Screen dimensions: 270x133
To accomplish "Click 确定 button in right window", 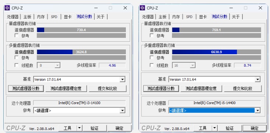I will pyautogui.click(x=255, y=128).
